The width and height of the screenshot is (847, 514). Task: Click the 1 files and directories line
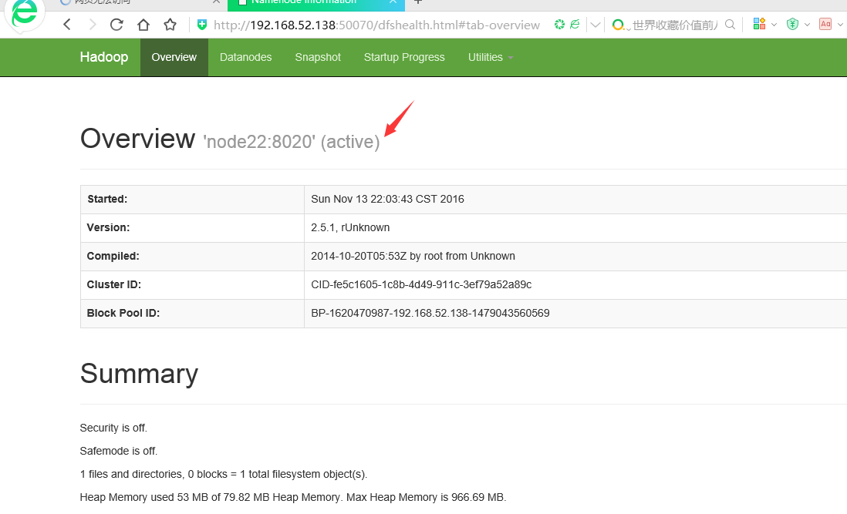224,474
